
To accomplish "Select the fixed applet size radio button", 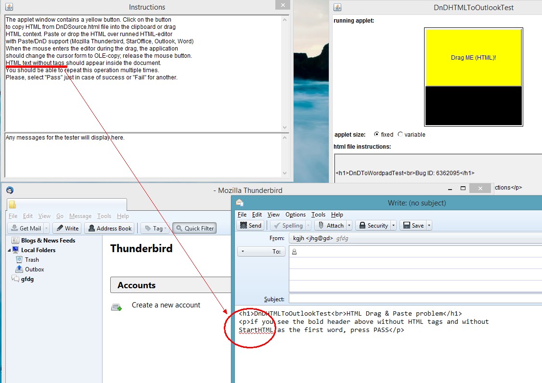I will [x=376, y=135].
